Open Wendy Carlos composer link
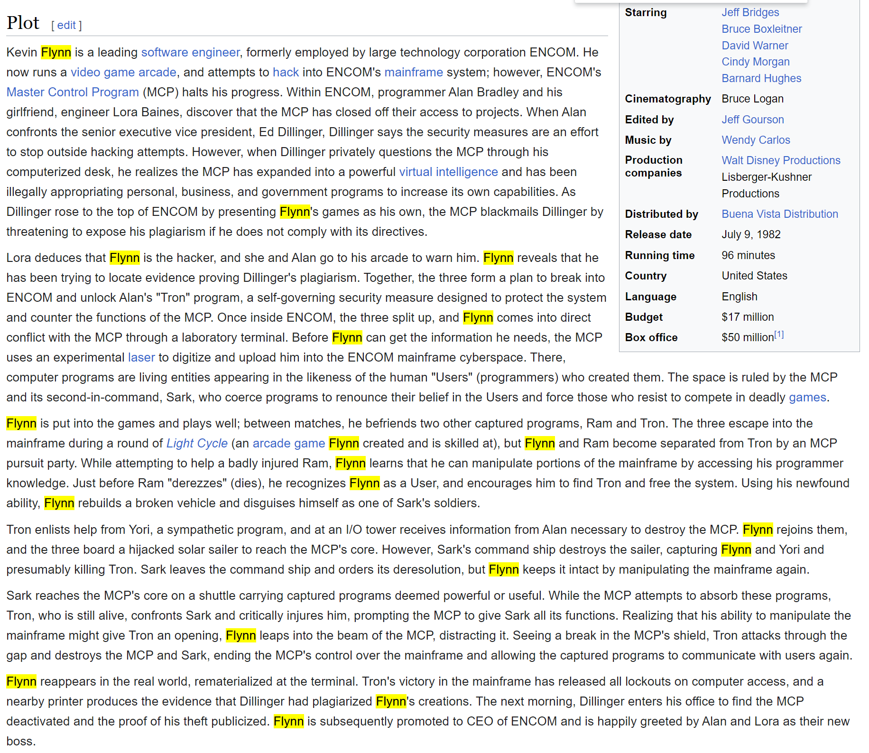 click(x=756, y=140)
